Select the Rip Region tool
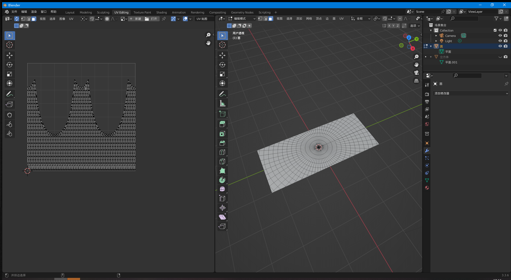Image resolution: width=511 pixels, height=280 pixels. click(222, 226)
